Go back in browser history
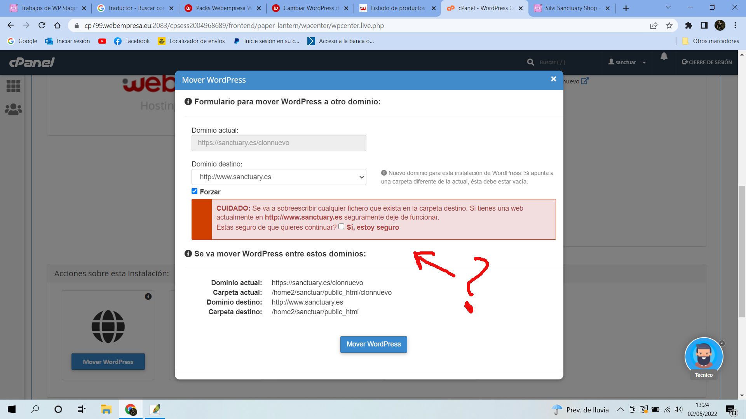This screenshot has height=419, width=746. (10, 26)
